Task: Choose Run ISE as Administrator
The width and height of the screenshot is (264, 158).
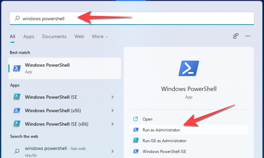Action: tap(189, 140)
